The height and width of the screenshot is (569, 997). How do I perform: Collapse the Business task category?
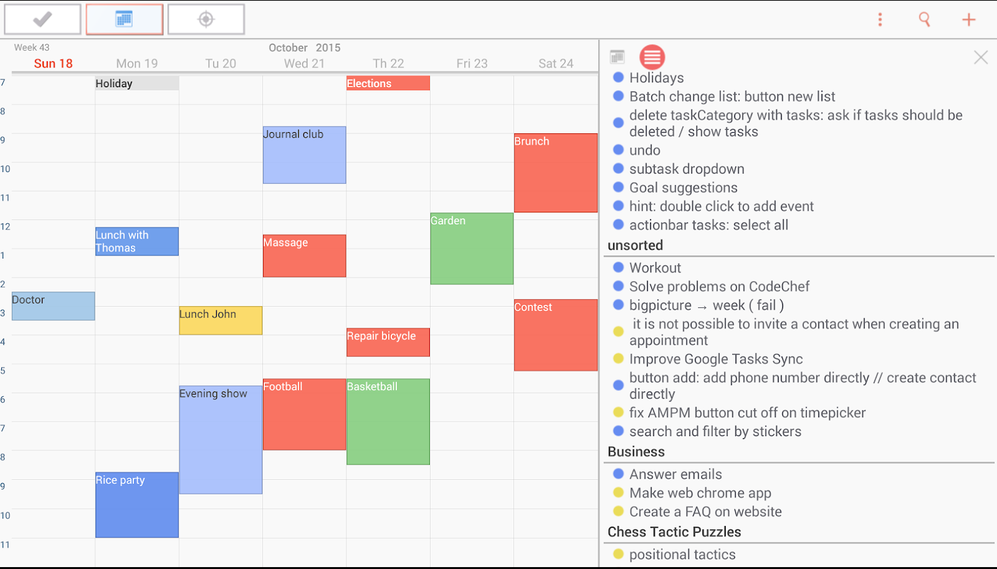(x=636, y=451)
